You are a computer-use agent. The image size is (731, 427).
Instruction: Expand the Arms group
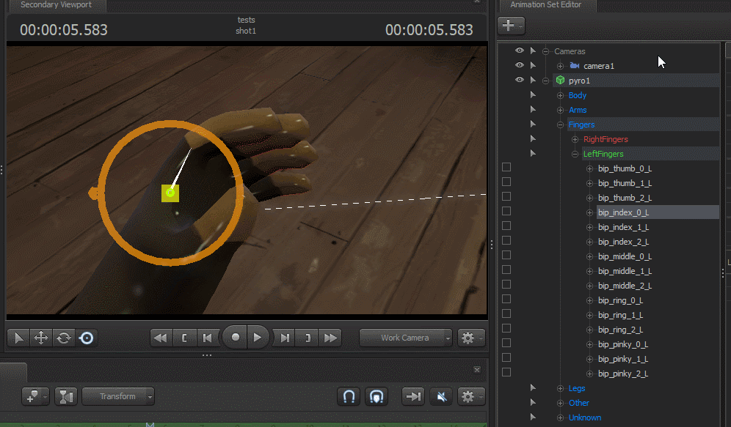pos(561,111)
